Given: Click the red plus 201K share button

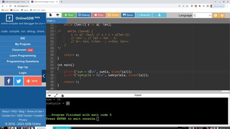Looking at the screenshot, I should pos(33,81).
